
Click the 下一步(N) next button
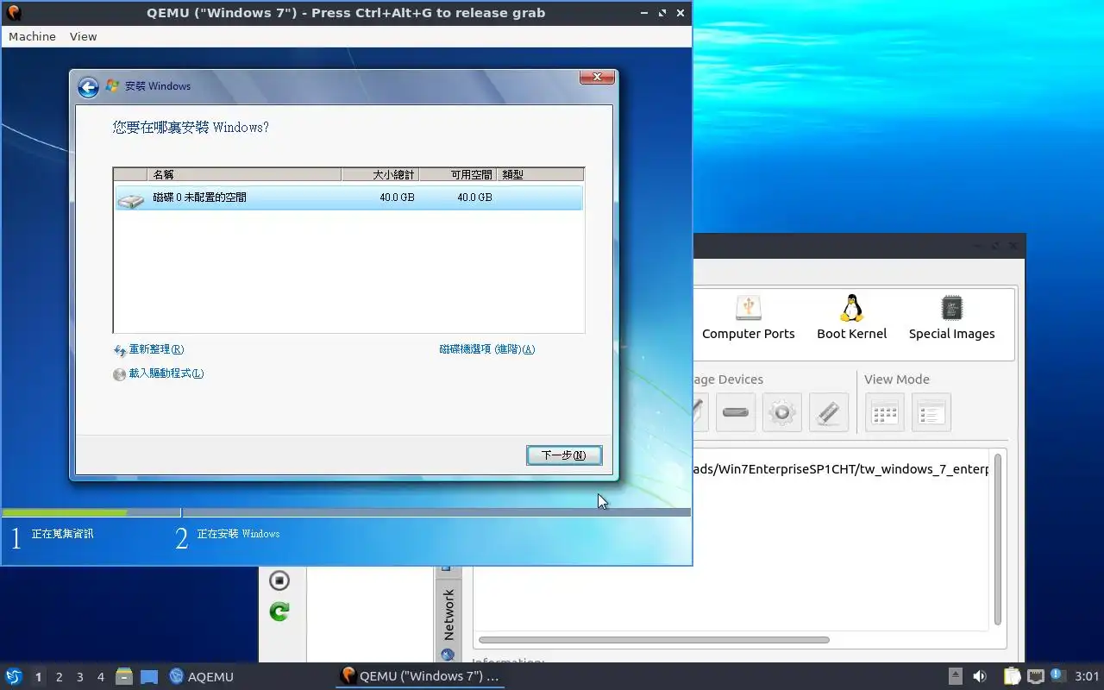(564, 455)
